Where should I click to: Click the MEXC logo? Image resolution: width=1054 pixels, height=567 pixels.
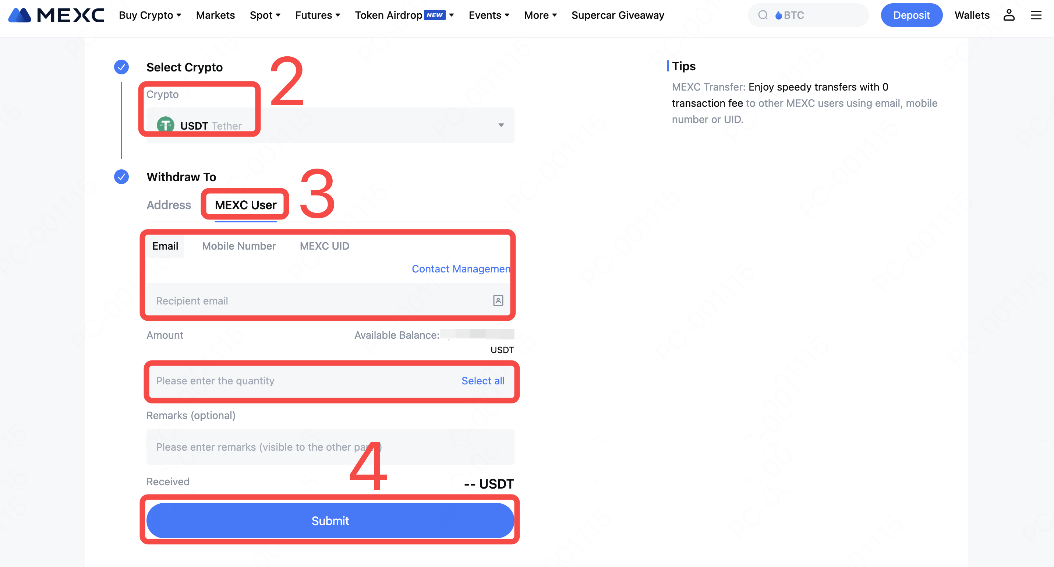(x=56, y=15)
